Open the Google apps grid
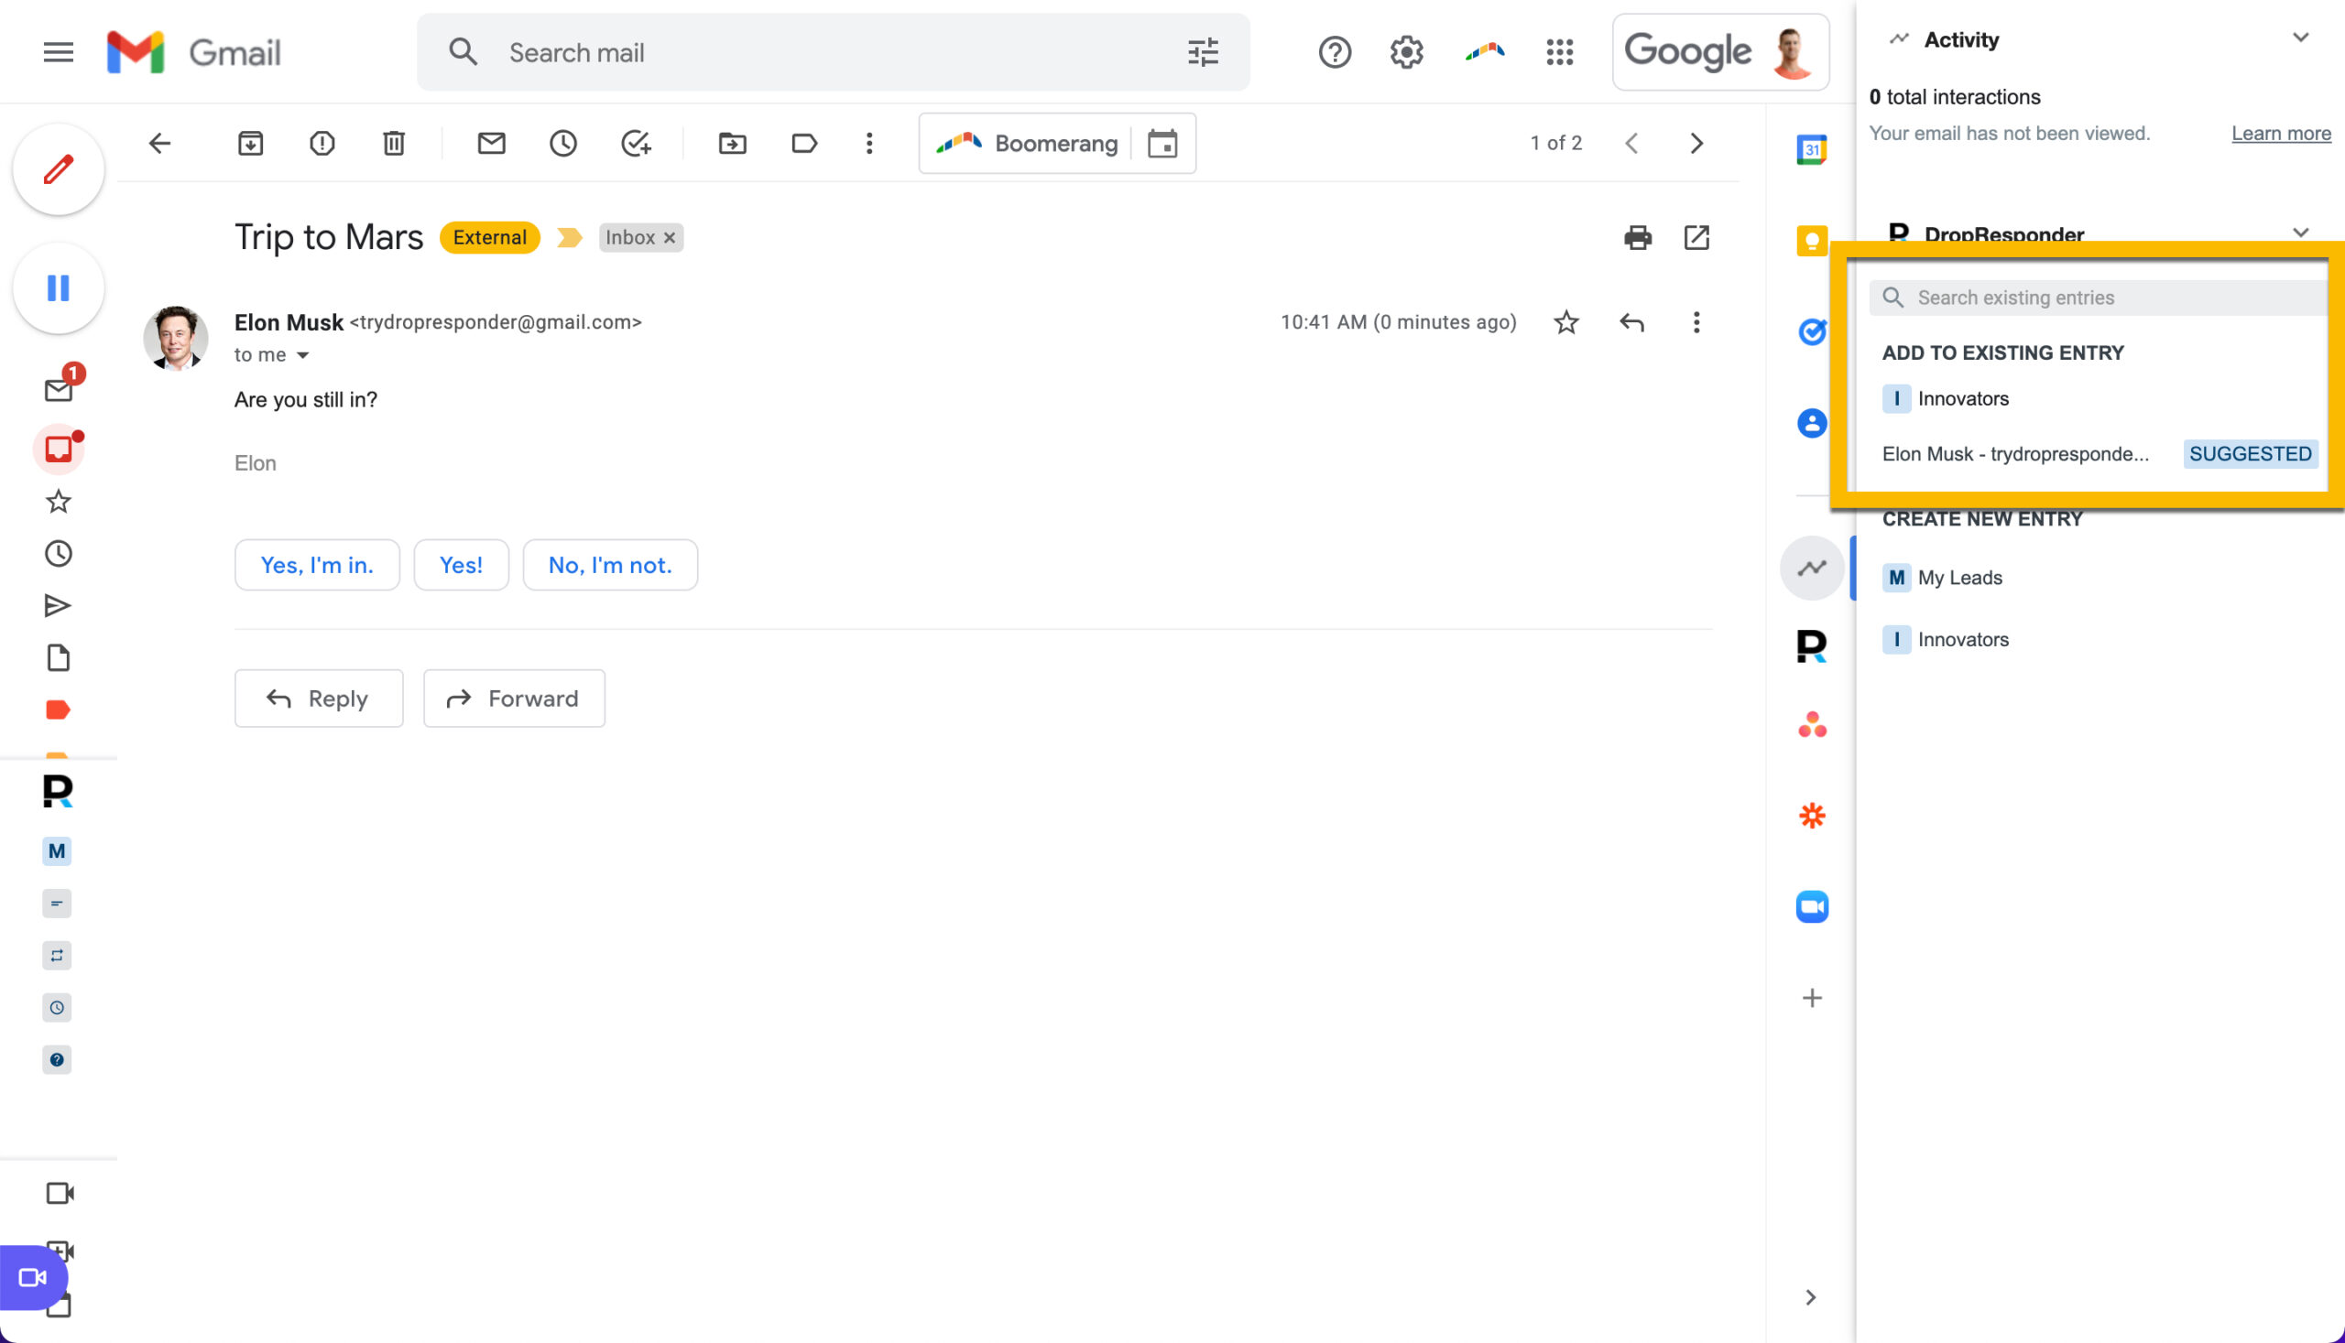 1560,52
